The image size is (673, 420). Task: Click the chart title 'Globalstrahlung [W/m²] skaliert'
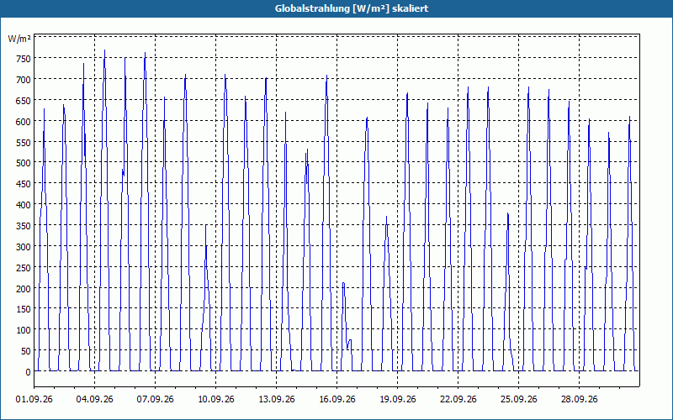coord(352,8)
